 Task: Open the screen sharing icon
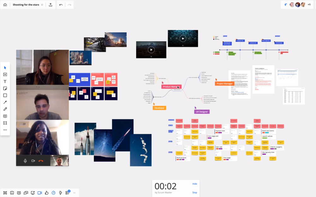point(33,193)
